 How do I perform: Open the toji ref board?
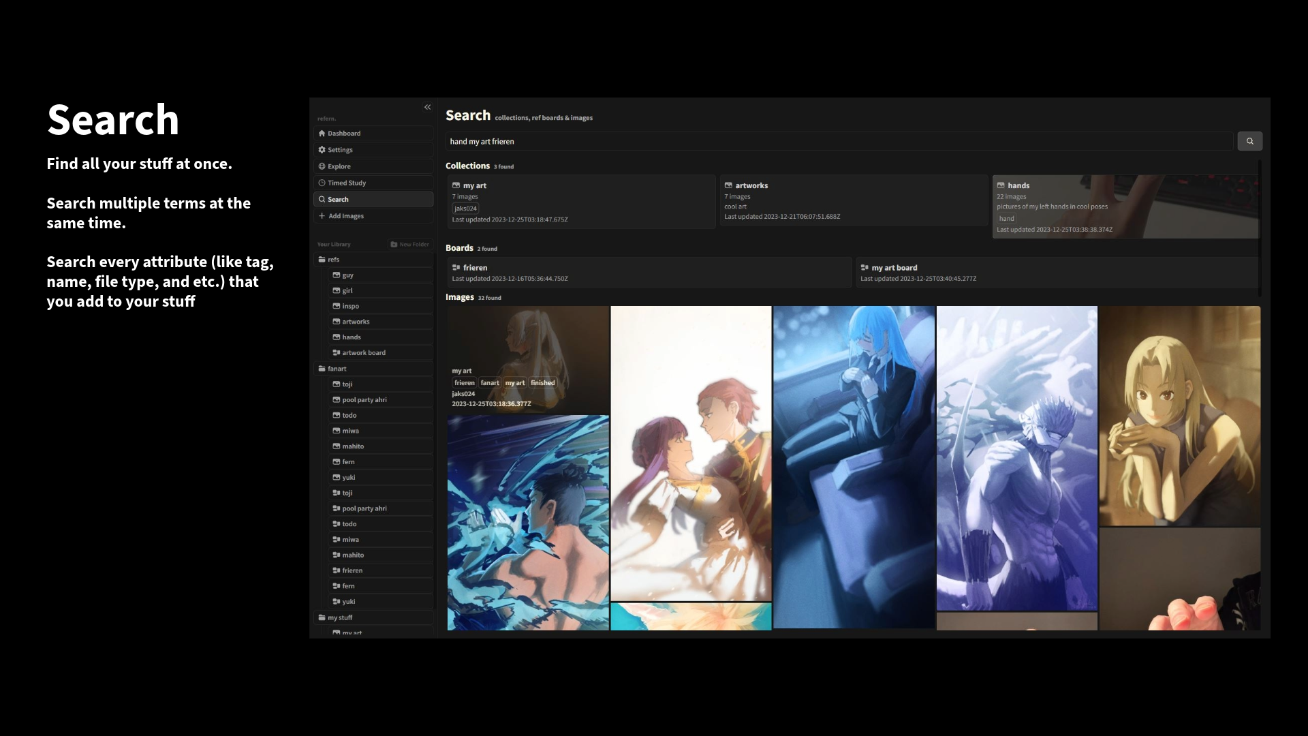[x=381, y=493]
